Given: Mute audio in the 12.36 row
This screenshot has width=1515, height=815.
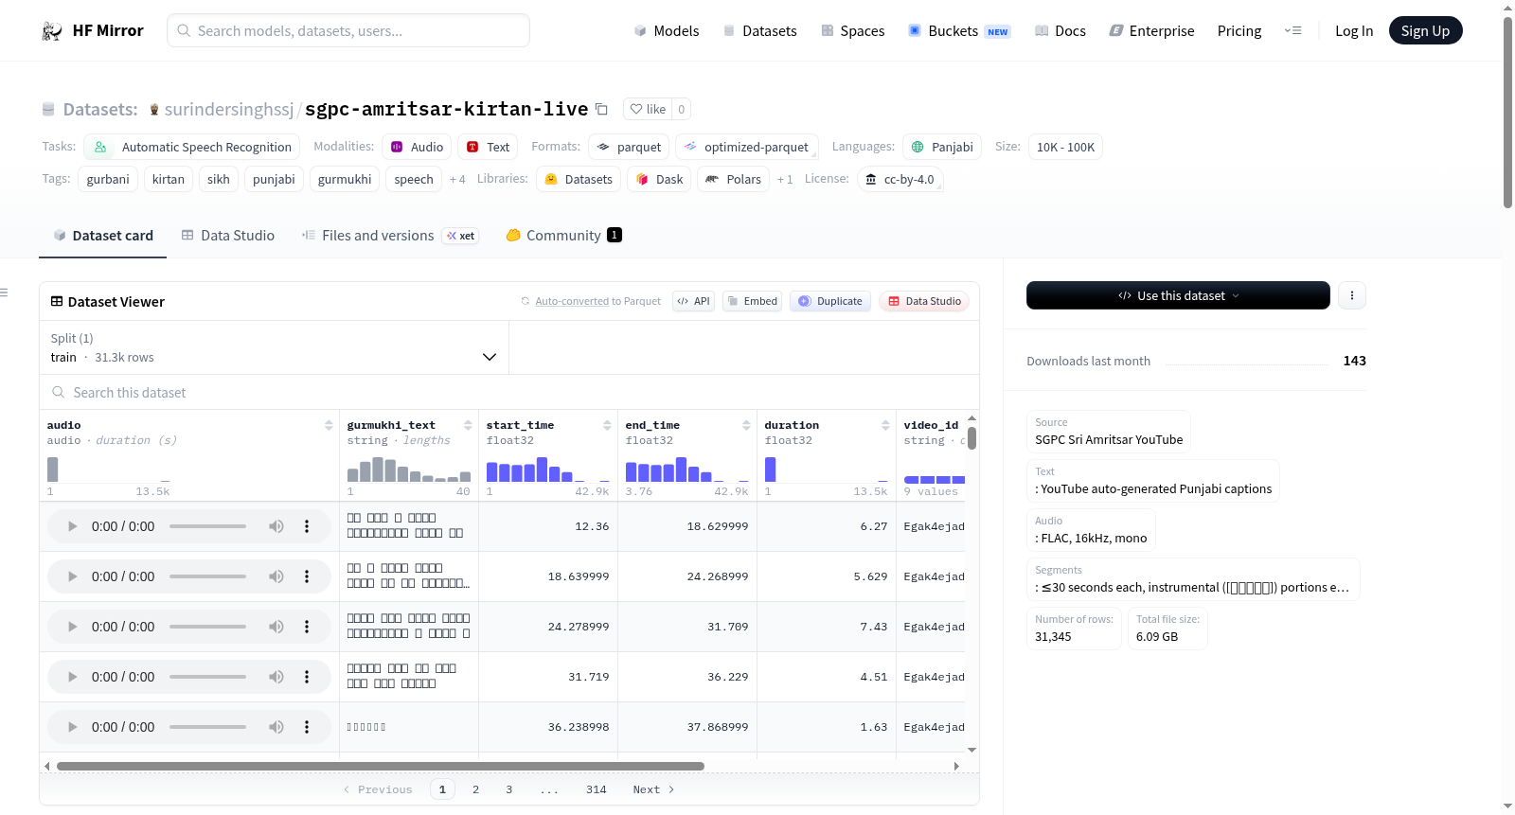Looking at the screenshot, I should [276, 526].
